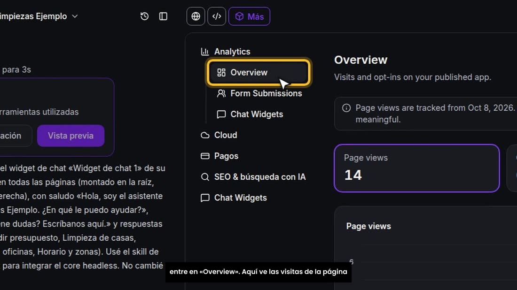The image size is (517, 290).
Task: Click 'Visits and opt-ins on your published app.' text
Action: (413, 77)
